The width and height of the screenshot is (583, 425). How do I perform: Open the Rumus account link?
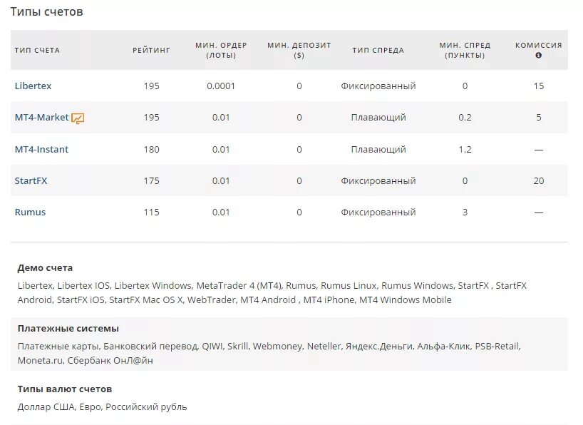click(30, 212)
